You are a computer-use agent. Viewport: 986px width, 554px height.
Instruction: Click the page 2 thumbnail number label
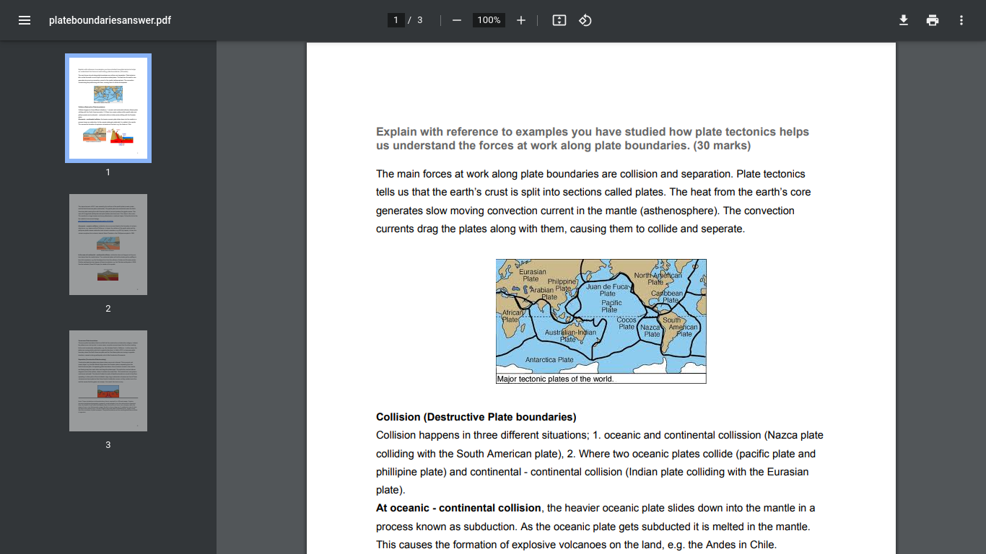point(108,309)
